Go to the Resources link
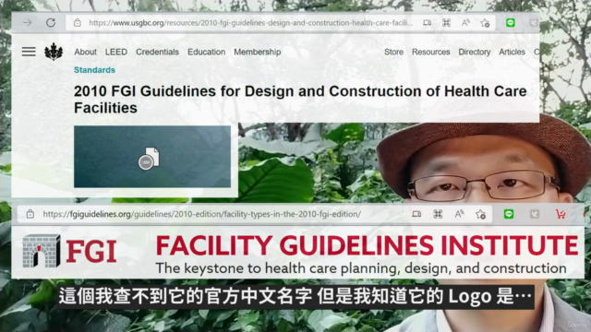Image resolution: width=591 pixels, height=332 pixels. (x=430, y=52)
